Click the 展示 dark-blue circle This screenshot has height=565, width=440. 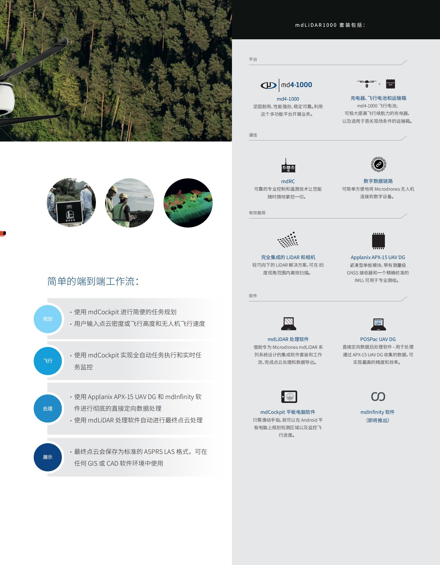point(48,457)
